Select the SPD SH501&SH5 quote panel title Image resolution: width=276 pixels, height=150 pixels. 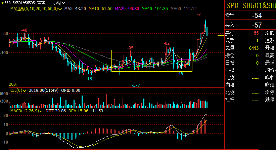tap(250, 5)
